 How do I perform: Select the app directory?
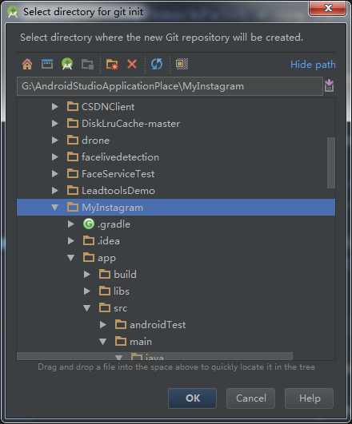pyautogui.click(x=106, y=258)
